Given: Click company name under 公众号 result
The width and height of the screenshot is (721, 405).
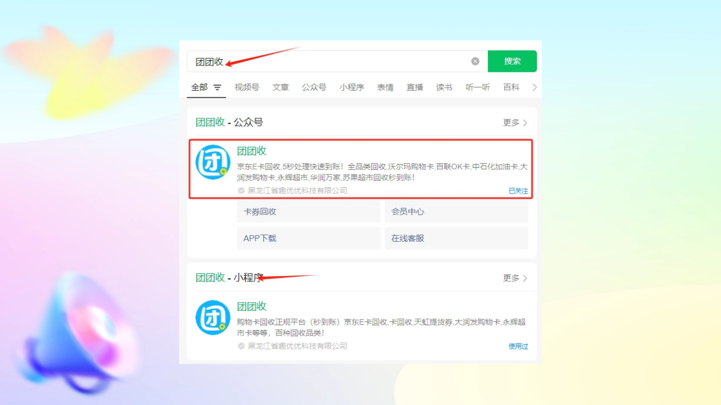Looking at the screenshot, I should (x=297, y=191).
